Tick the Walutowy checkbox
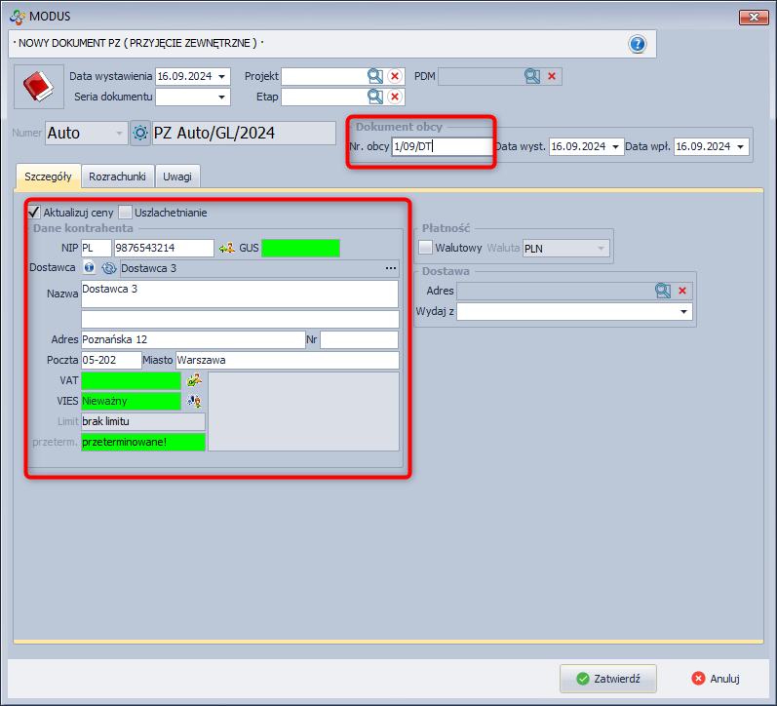Screen dimensions: 777x706 pos(425,248)
